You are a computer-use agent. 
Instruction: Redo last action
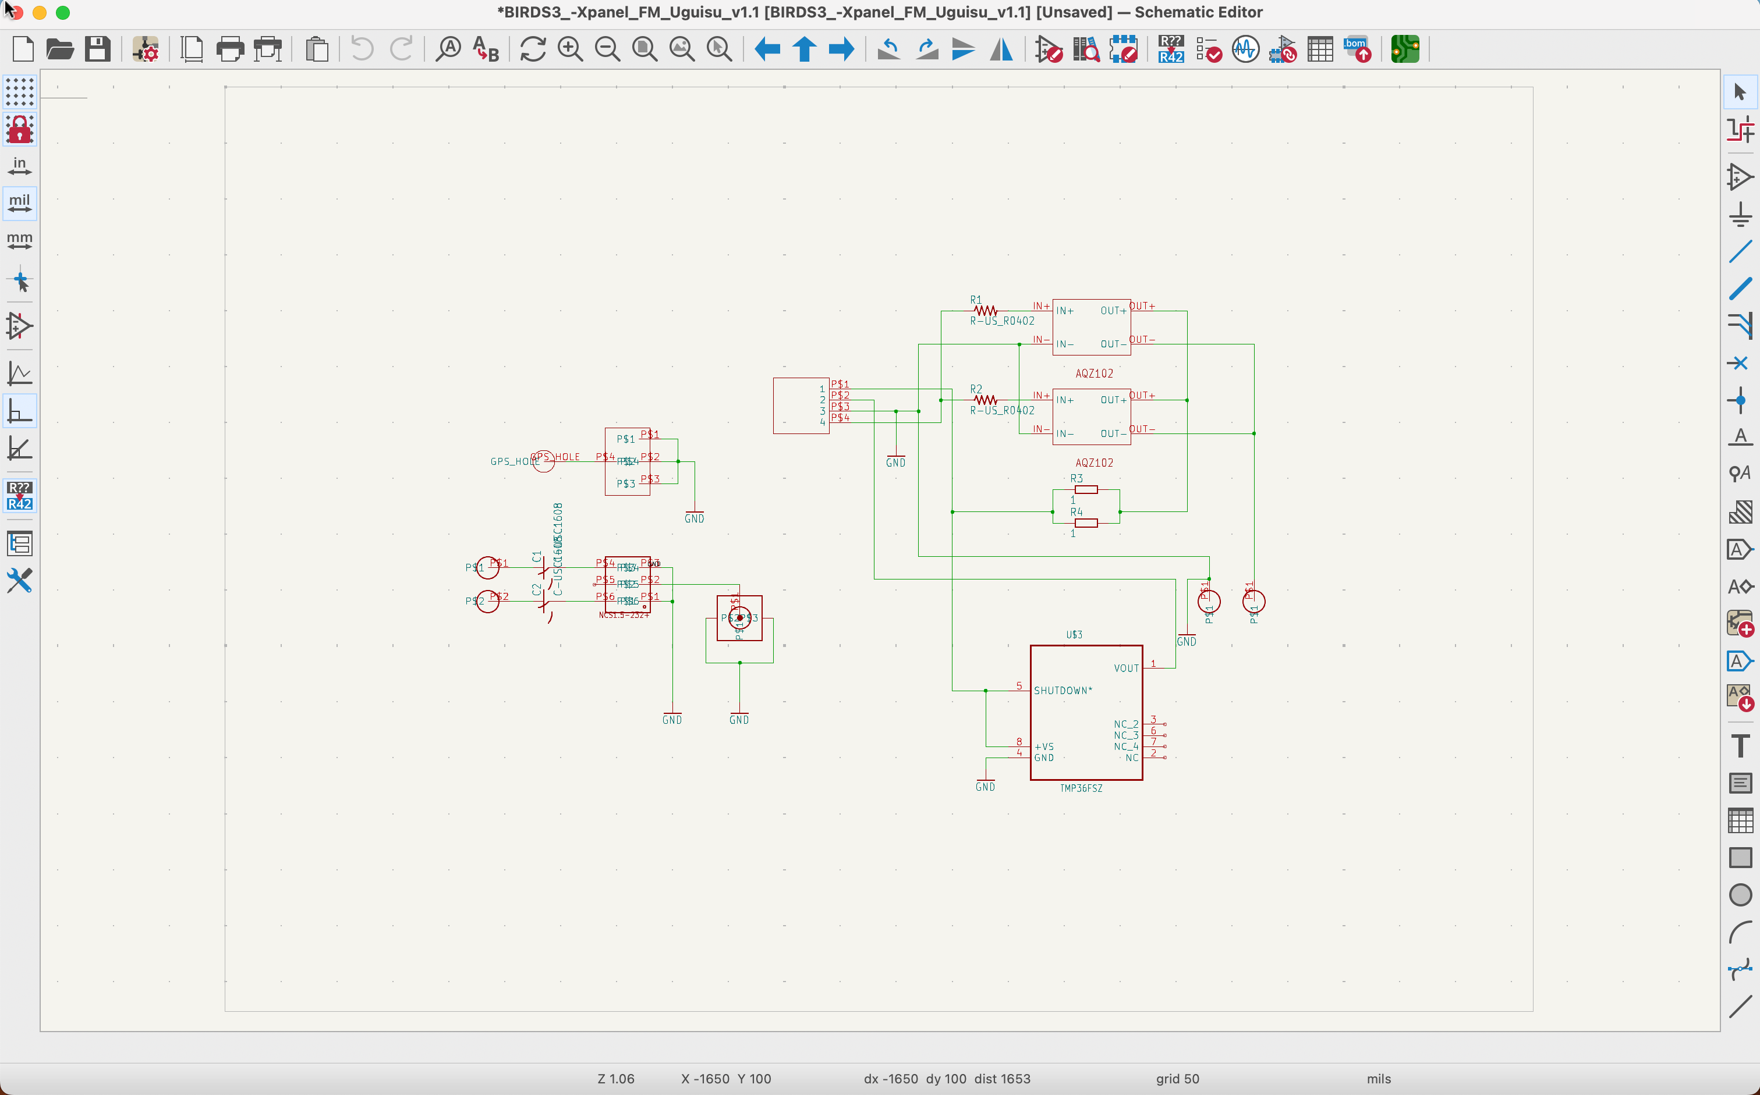(401, 49)
